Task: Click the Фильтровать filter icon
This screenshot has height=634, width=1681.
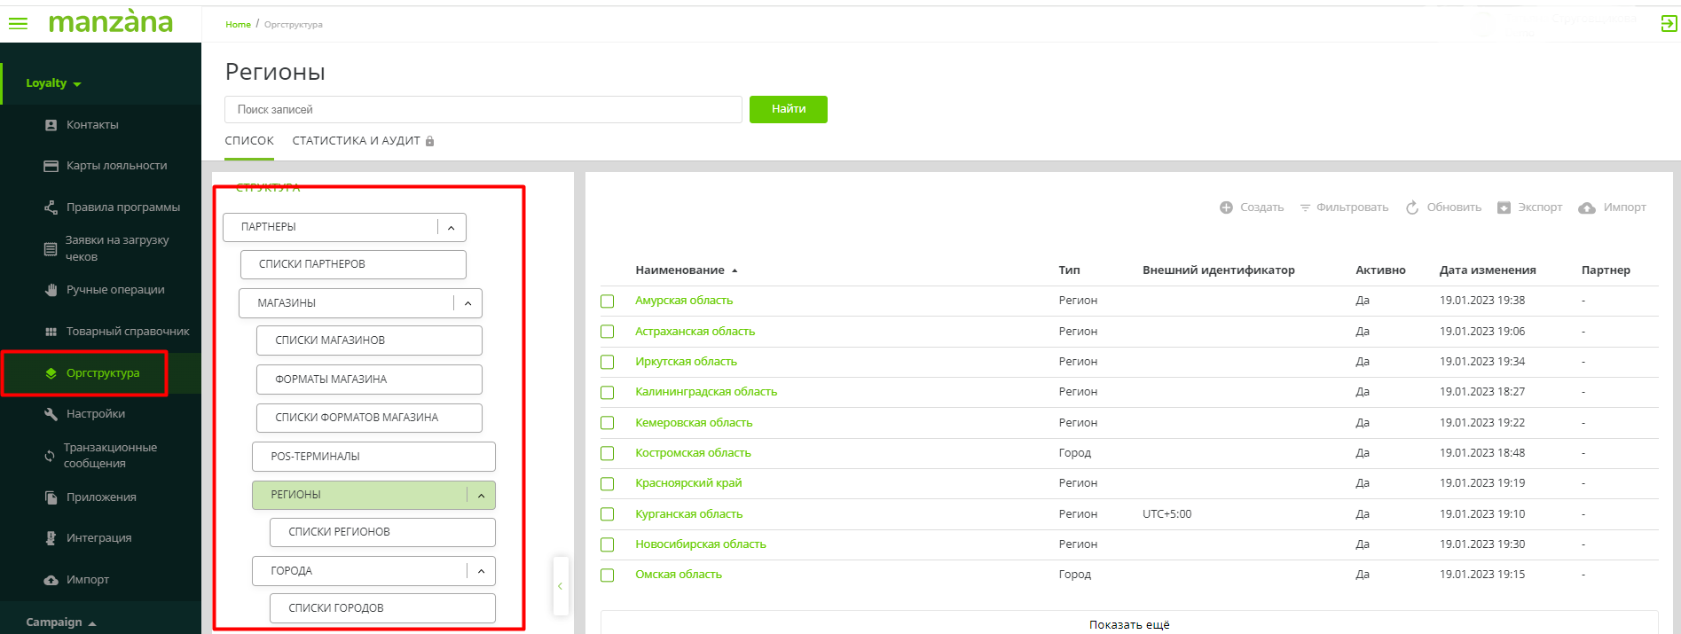Action: [x=1305, y=207]
